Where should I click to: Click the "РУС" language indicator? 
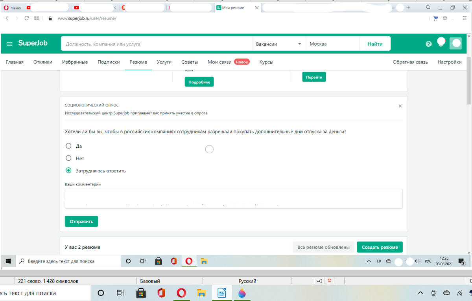point(428,261)
